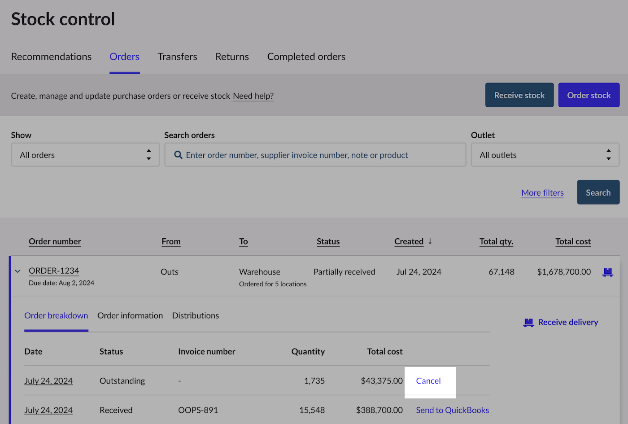Collapse the ORDER-1234 row chevron

[x=18, y=271]
